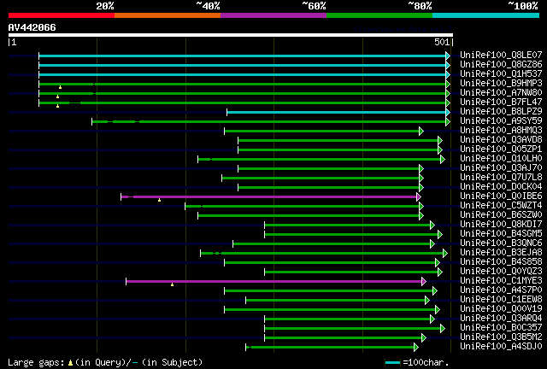
Task: Click the green arrowhead ending the UniRef100_A8HMQ3 alignment
Action: (421, 132)
